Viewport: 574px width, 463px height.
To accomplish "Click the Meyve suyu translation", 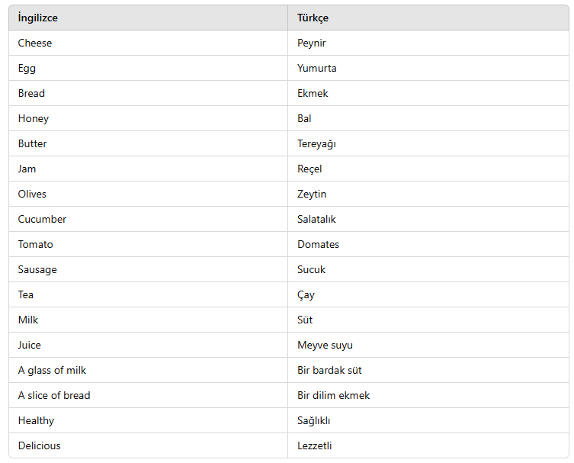I will [x=325, y=345].
